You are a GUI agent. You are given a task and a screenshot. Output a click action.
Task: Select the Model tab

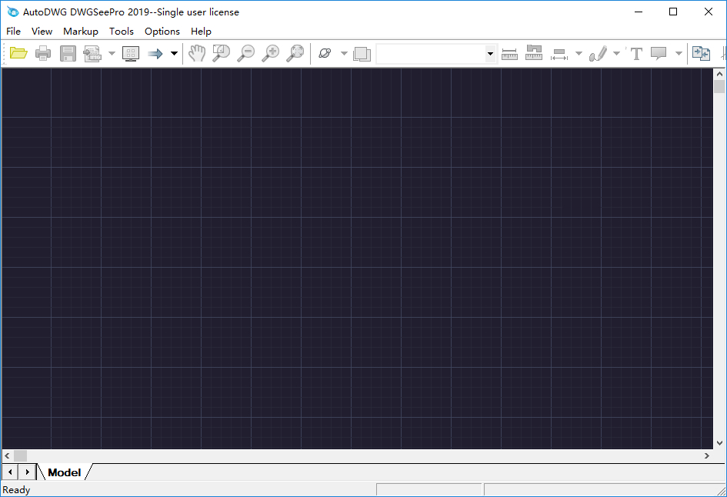65,472
